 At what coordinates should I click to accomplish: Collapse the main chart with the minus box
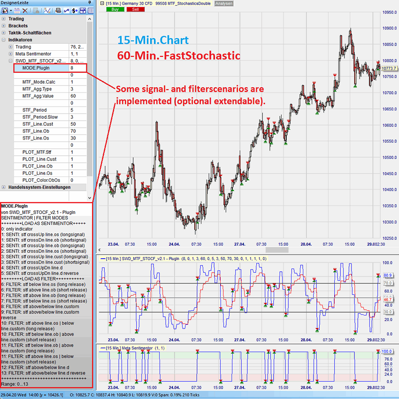[x=102, y=3]
